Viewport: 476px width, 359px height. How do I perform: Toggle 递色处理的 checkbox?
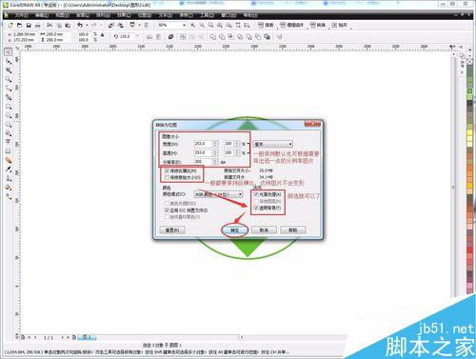(167, 203)
